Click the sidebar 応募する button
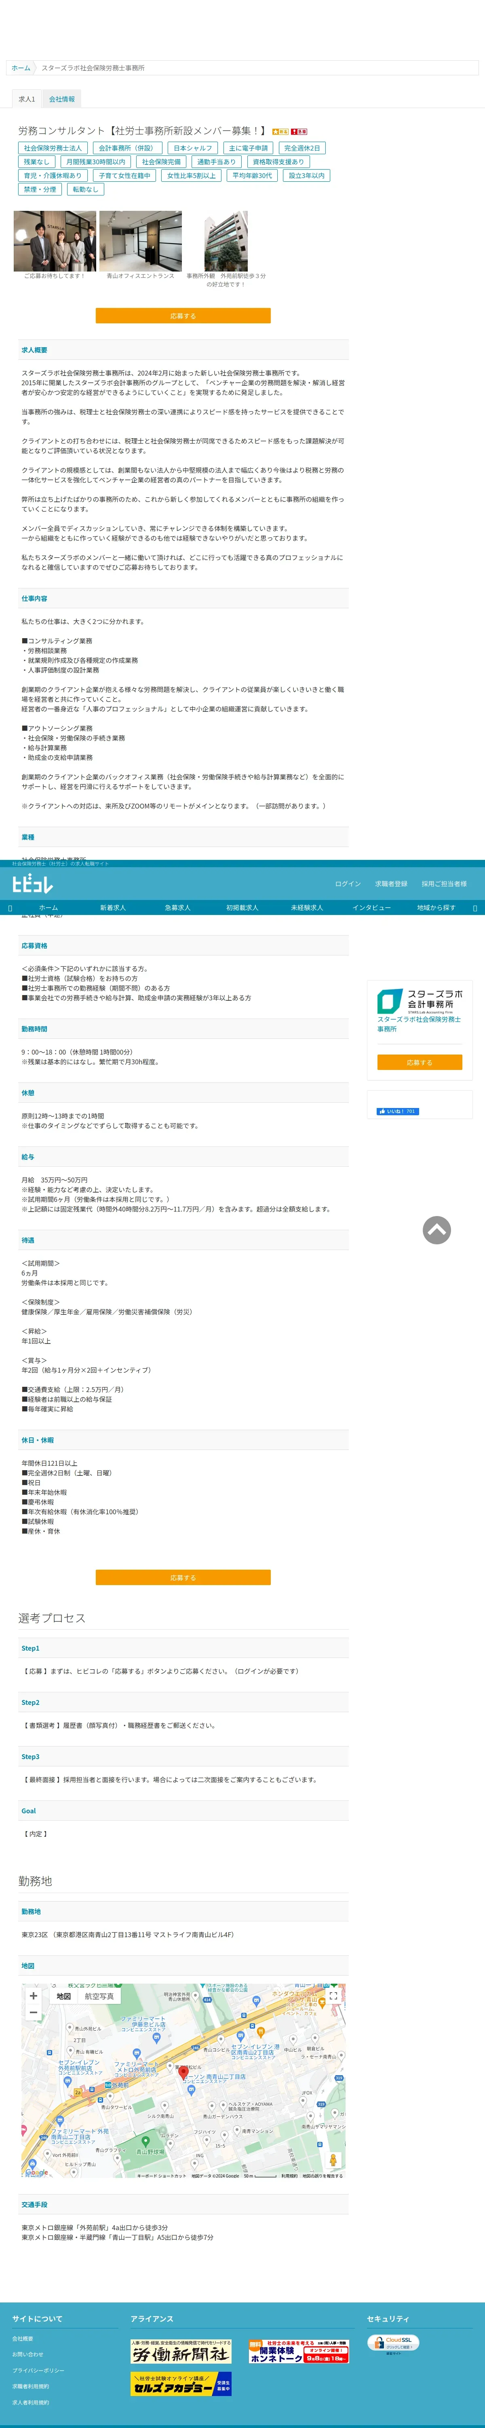The width and height of the screenshot is (485, 2428). pyautogui.click(x=419, y=1062)
